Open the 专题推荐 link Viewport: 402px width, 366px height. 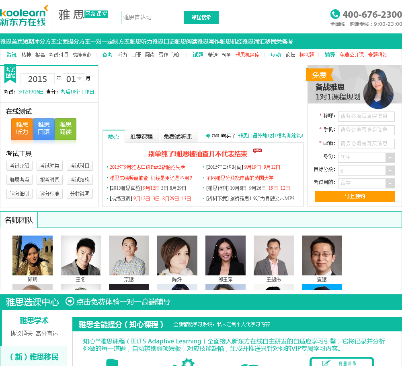point(377,55)
